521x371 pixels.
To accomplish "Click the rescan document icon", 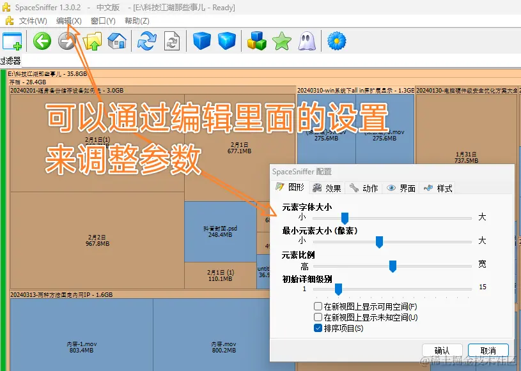I will pos(172,41).
